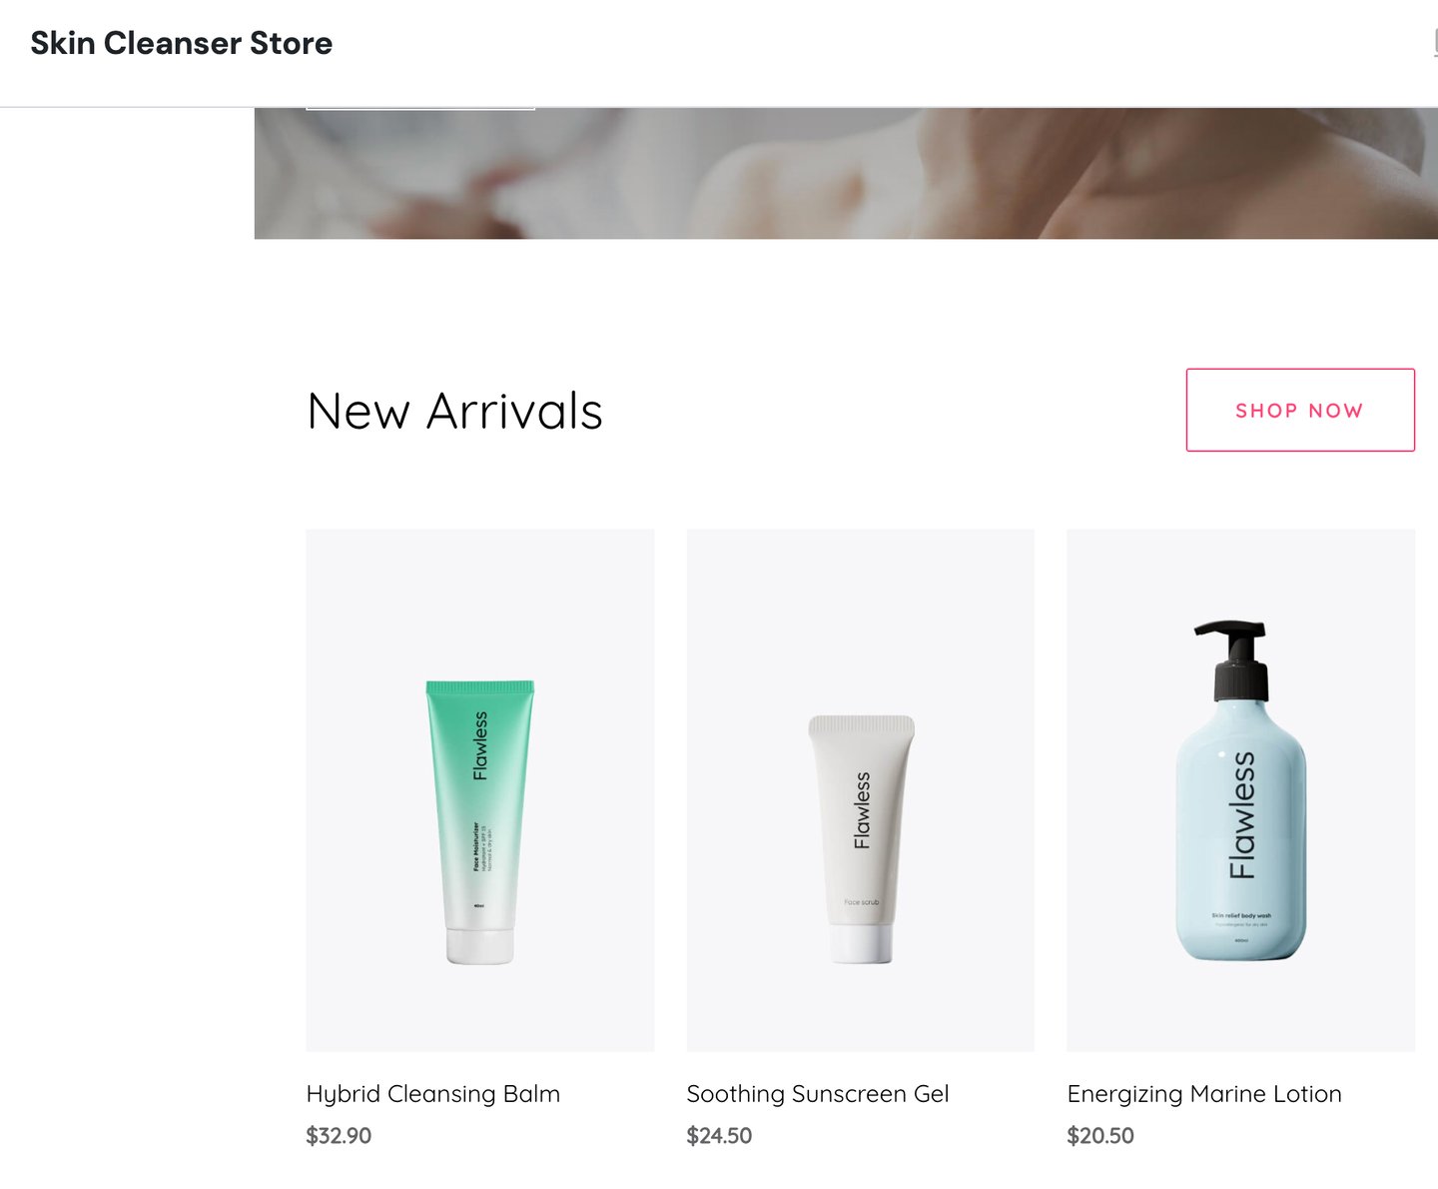Open the Skin Cleanser Store home title
The width and height of the screenshot is (1438, 1189).
click(x=181, y=43)
